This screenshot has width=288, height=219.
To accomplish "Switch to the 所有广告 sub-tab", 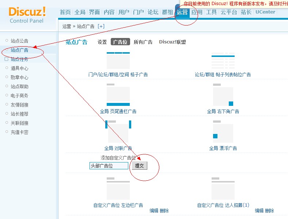I will (143, 42).
